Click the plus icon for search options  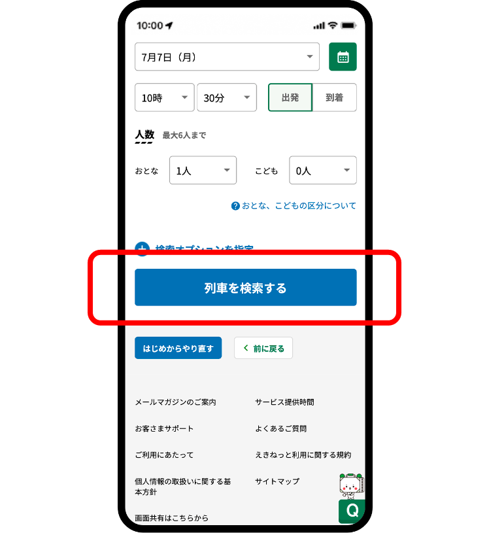tap(142, 249)
